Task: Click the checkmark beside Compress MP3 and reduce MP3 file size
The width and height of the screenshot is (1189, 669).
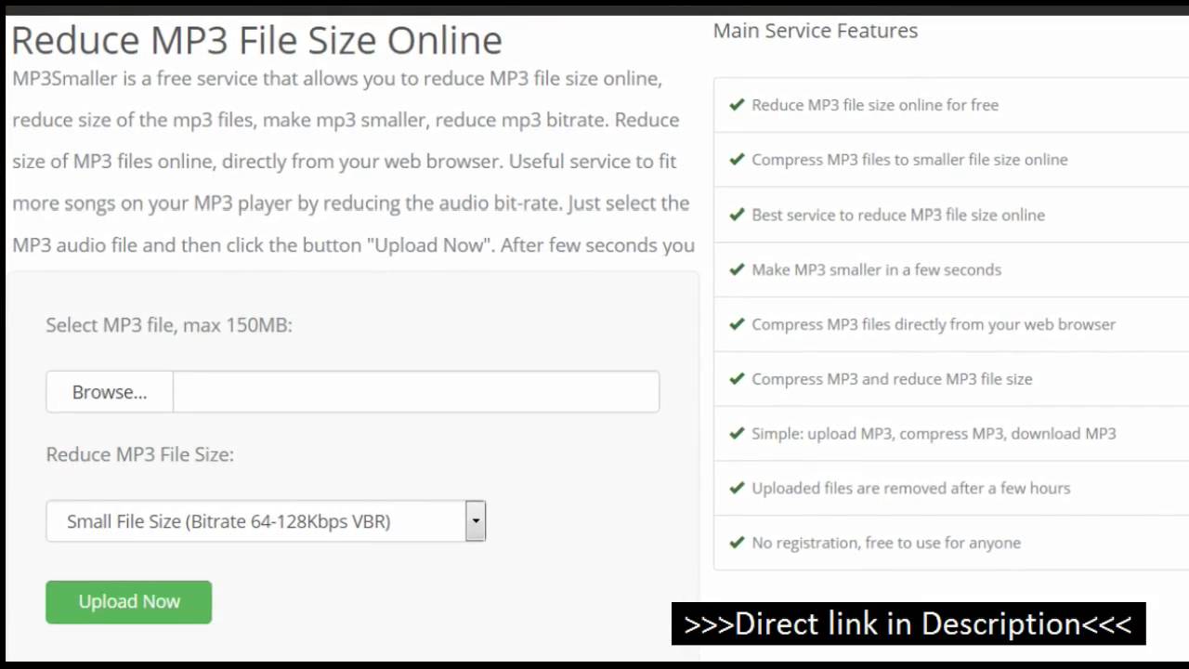Action: [x=737, y=379]
